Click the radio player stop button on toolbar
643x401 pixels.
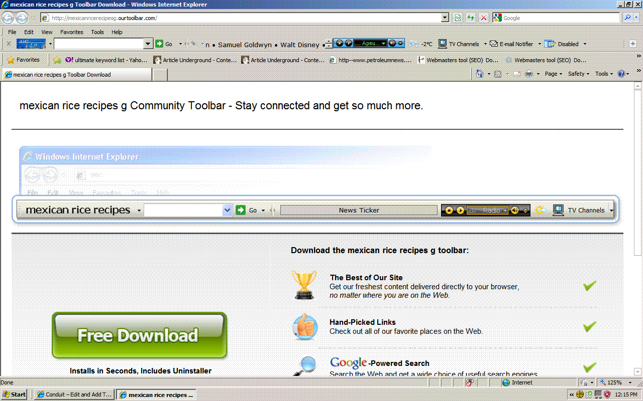340,44
